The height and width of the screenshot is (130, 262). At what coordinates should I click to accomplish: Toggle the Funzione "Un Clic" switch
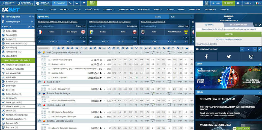point(198,49)
